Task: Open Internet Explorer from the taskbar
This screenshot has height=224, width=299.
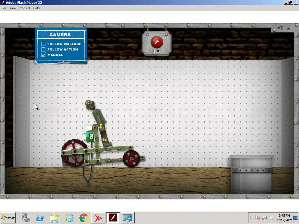Action: [69, 218]
